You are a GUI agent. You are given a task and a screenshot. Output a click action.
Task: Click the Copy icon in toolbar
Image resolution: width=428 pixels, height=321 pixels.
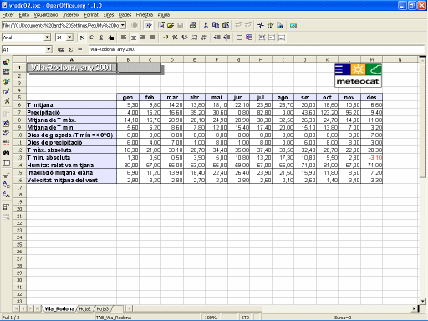click(216, 25)
